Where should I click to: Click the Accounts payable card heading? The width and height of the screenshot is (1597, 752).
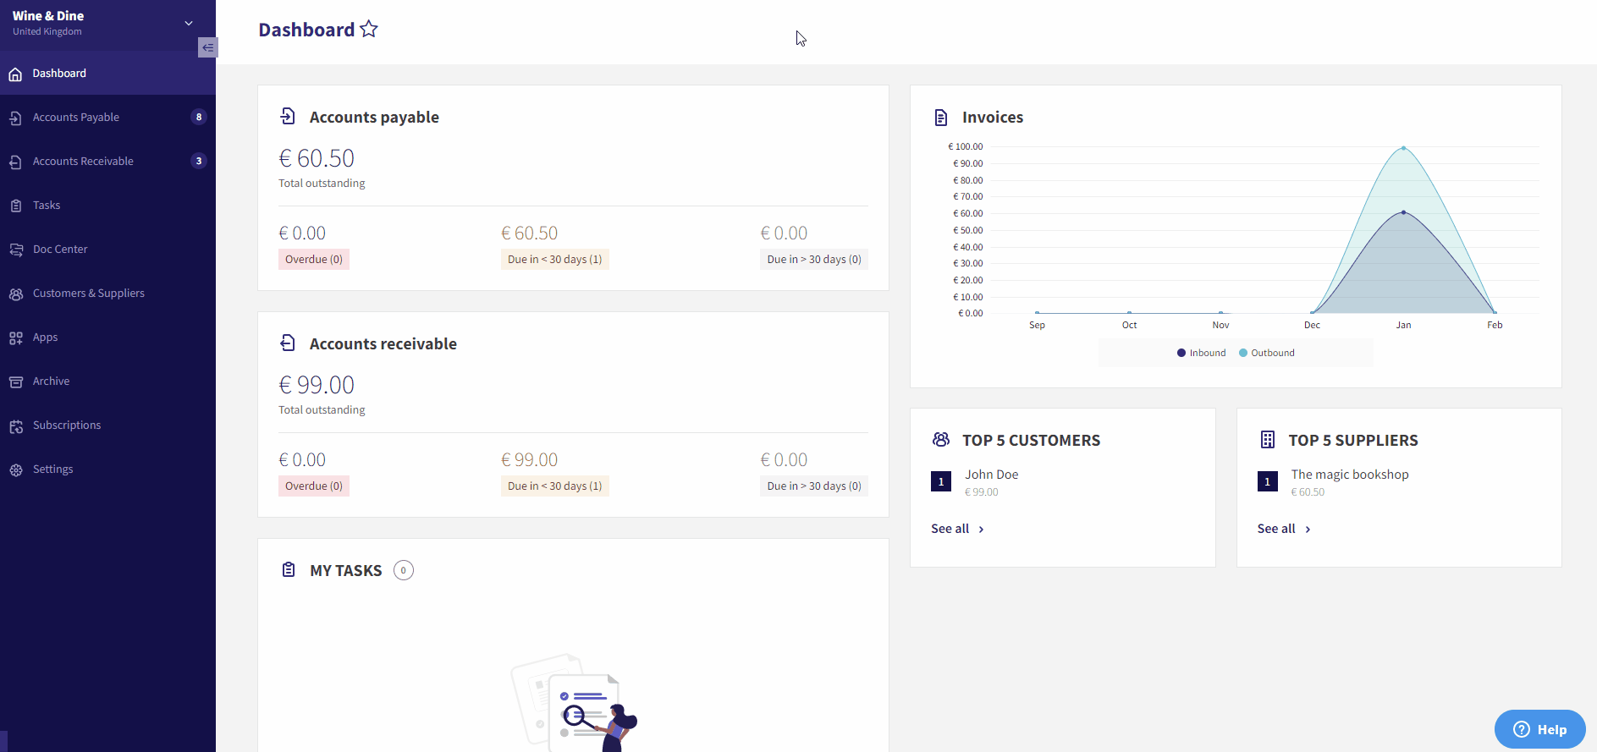pyautogui.click(x=374, y=118)
